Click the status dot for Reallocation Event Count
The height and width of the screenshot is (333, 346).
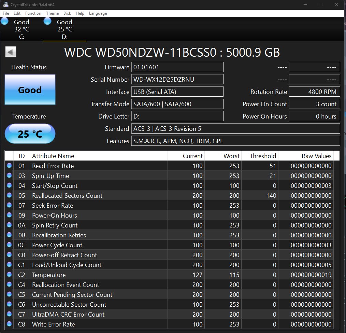pyautogui.click(x=9, y=284)
